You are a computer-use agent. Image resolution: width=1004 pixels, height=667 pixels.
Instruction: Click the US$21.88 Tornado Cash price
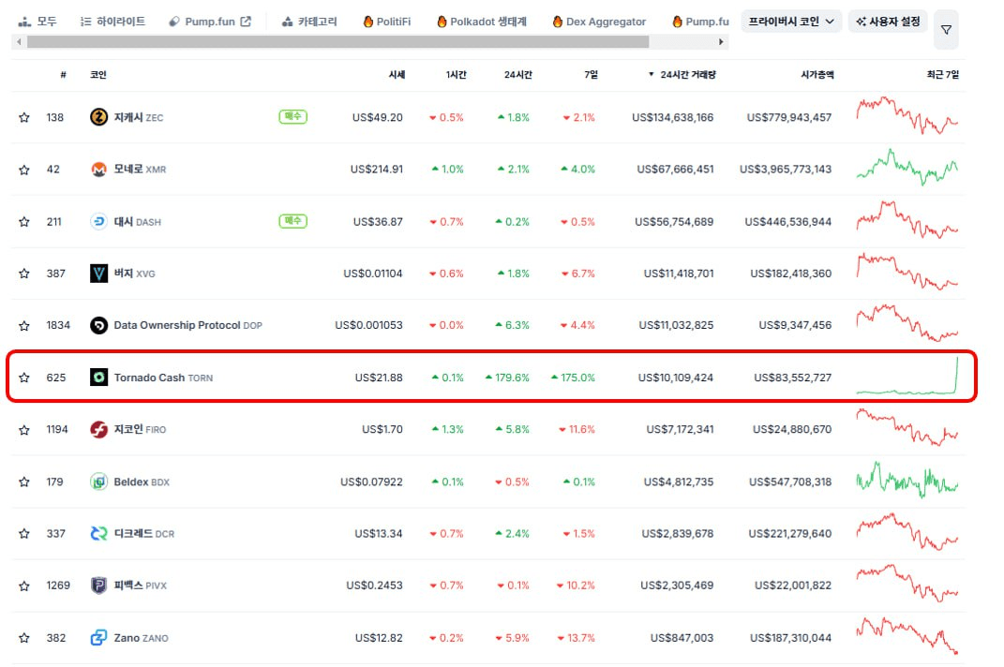click(x=379, y=378)
